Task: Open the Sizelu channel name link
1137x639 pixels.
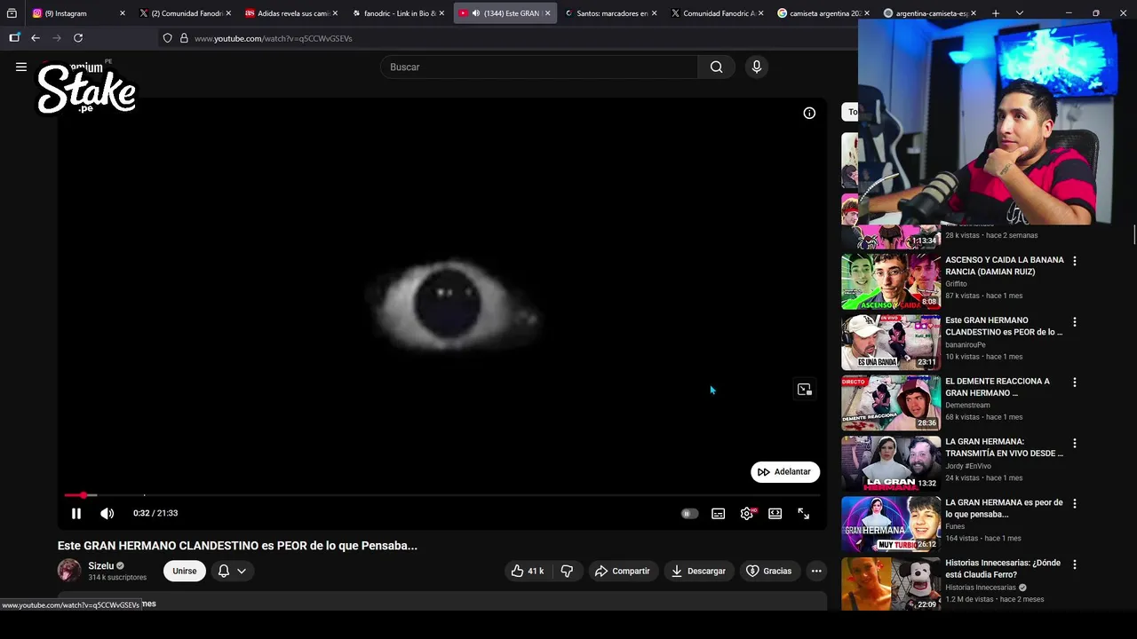Action: (101, 565)
